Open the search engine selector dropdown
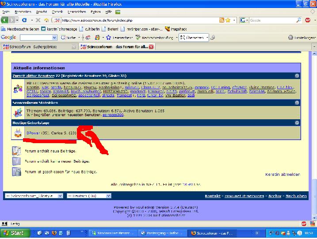317x239 pixels. [x=244, y=20]
